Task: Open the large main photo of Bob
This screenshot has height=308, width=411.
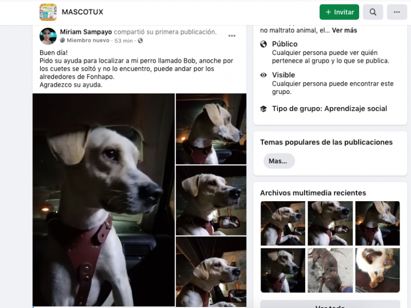Action: [104, 200]
